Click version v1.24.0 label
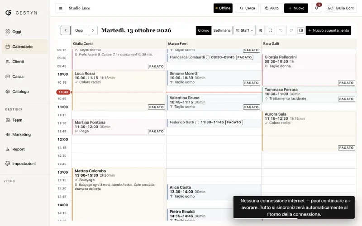The height and width of the screenshot is (226, 362). click(9, 181)
